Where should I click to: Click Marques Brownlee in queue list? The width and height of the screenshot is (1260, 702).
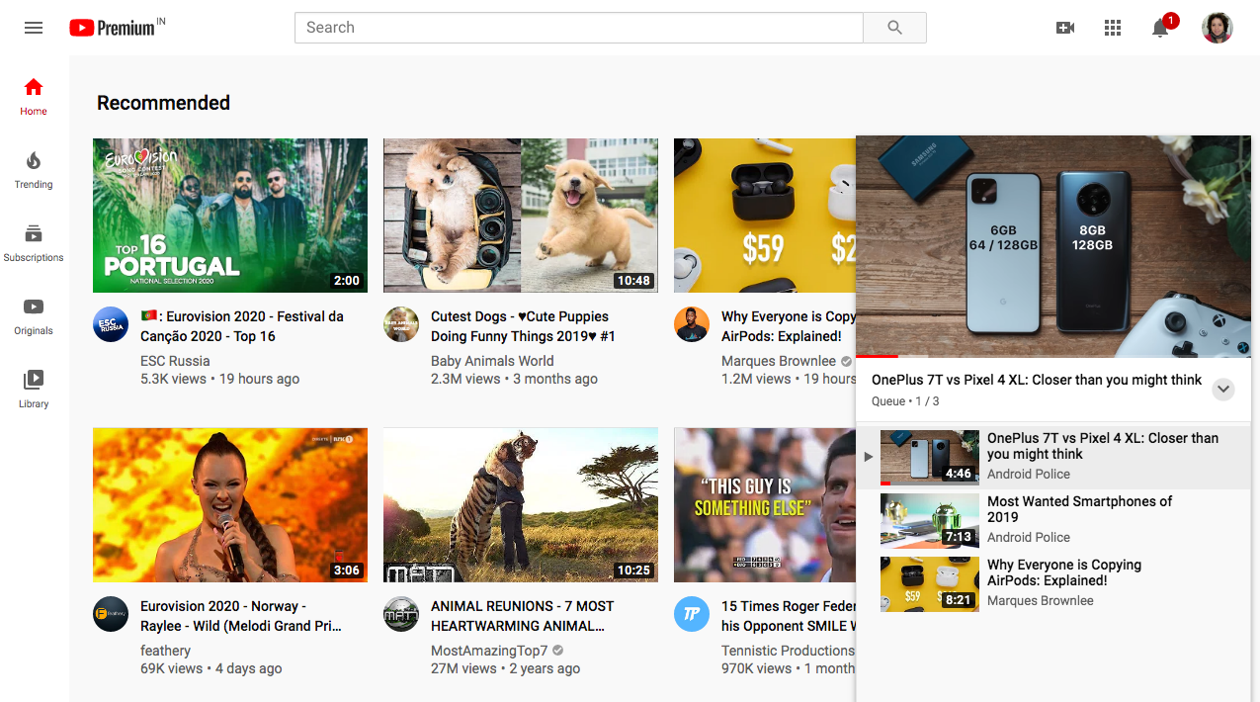point(1041,600)
